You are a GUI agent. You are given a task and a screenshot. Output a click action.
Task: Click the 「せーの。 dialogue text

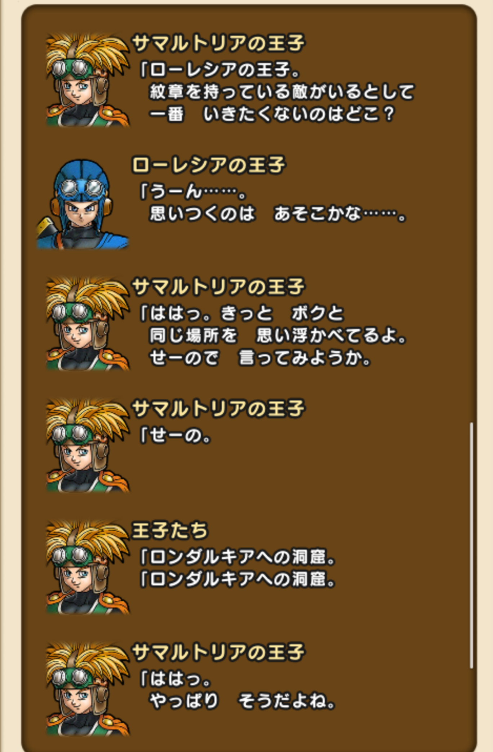coord(175,435)
